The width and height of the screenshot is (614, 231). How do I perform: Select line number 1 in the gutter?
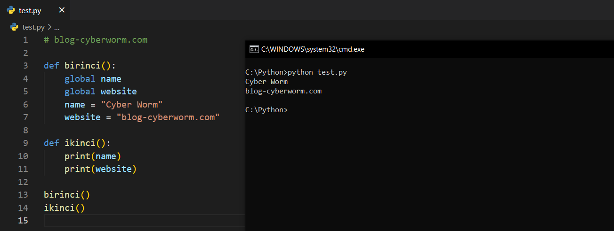point(25,40)
